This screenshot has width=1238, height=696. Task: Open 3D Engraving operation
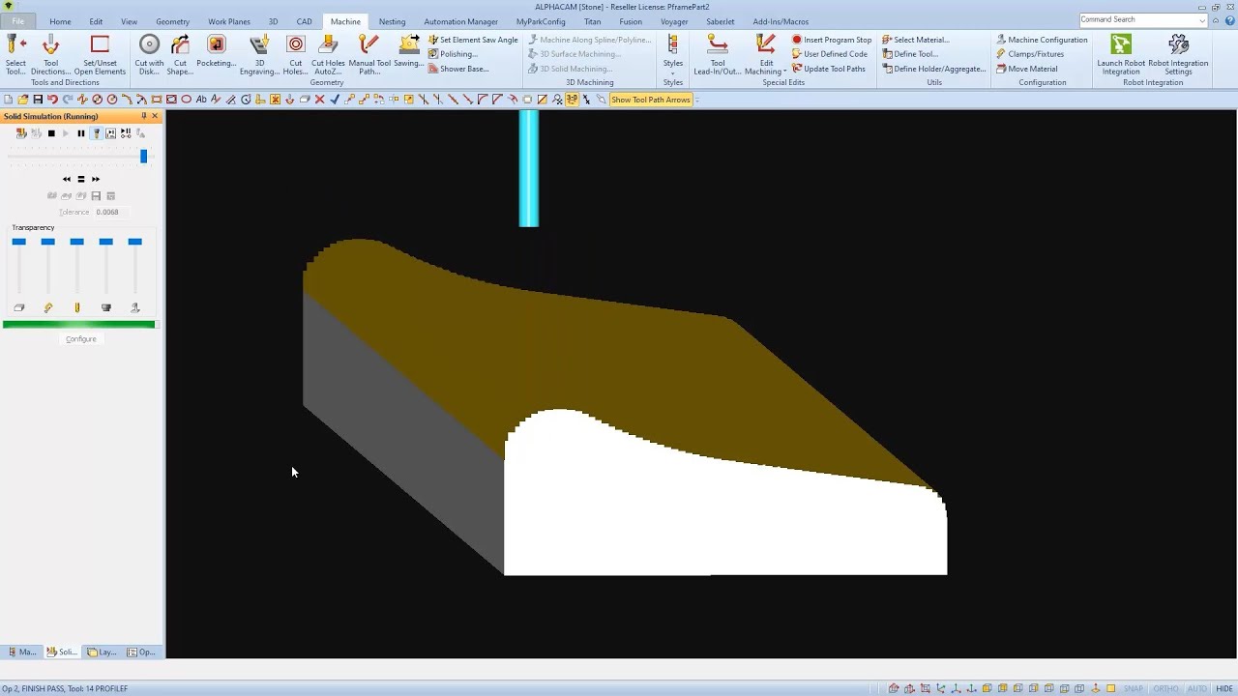coord(259,54)
